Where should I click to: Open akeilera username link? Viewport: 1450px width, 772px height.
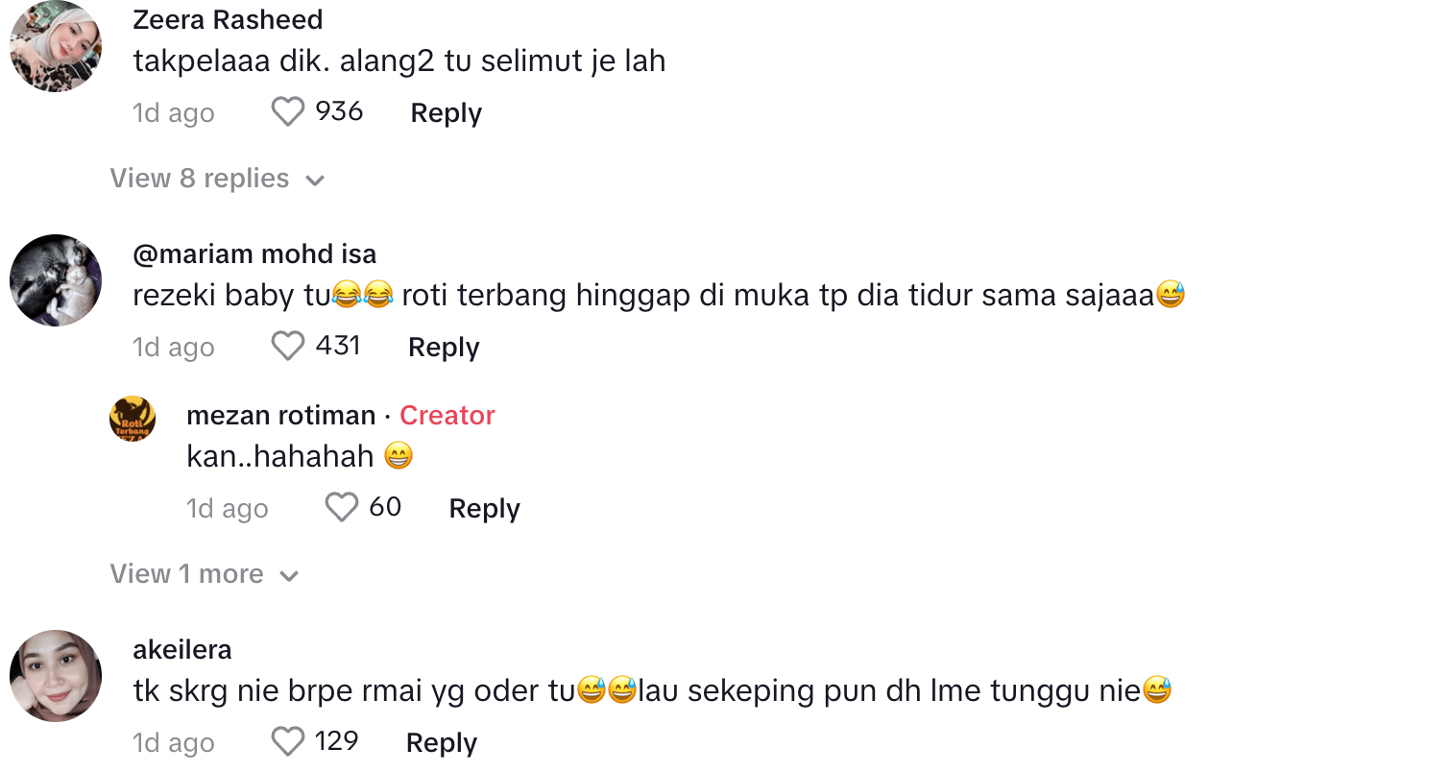[182, 649]
